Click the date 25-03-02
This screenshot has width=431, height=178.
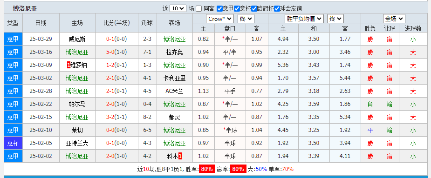click(x=41, y=78)
